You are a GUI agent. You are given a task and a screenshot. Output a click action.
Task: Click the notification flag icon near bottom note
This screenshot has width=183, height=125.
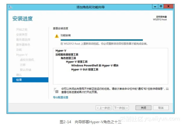56,90
